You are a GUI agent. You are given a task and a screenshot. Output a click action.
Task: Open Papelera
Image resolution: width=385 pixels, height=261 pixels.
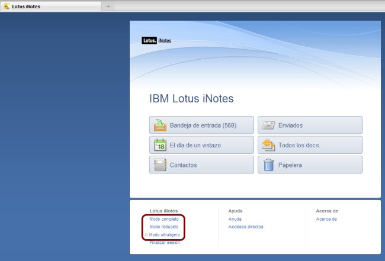tap(310, 165)
